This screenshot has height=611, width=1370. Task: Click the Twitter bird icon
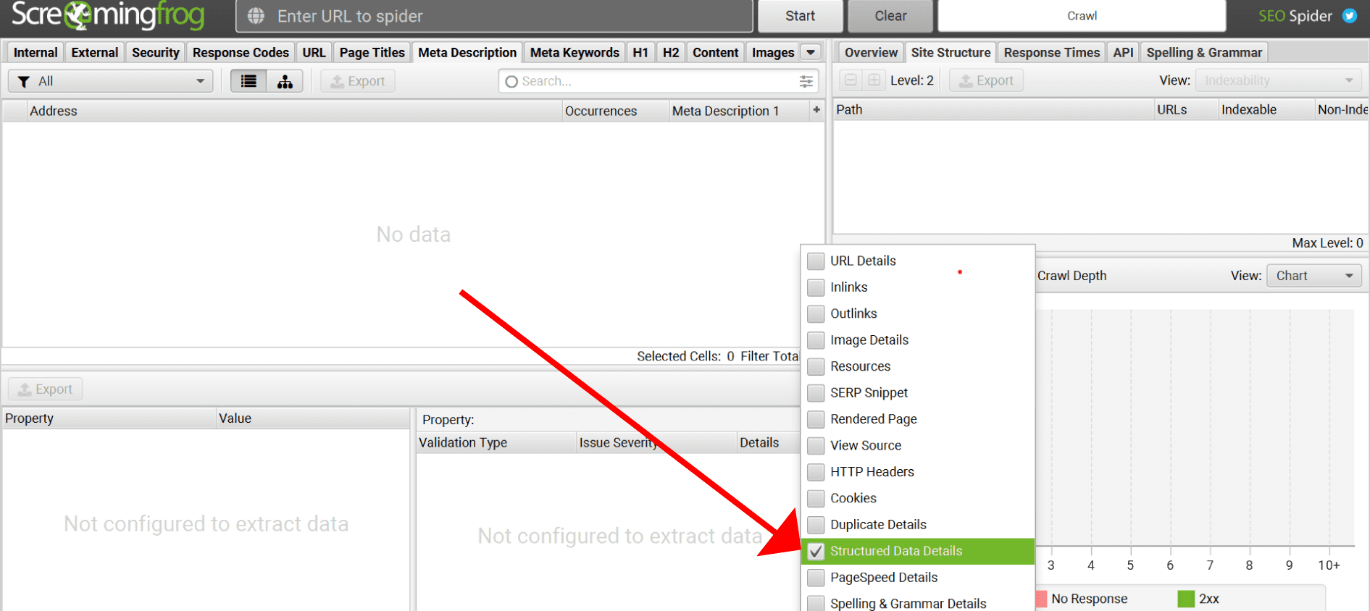click(x=1349, y=16)
